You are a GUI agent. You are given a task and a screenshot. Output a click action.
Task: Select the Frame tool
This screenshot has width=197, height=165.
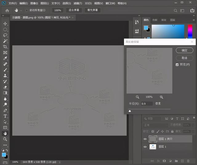coord(5,52)
